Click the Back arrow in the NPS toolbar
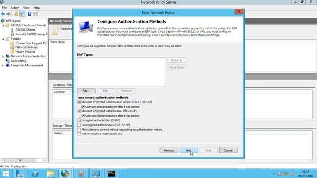317x178 pixels. (x=3, y=14)
